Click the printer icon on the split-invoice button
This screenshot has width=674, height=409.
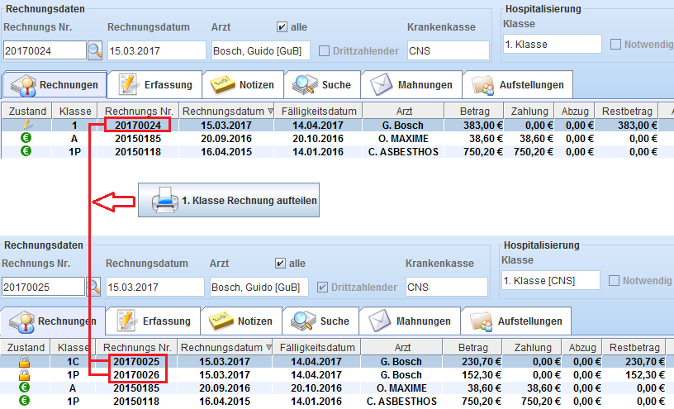[165, 200]
